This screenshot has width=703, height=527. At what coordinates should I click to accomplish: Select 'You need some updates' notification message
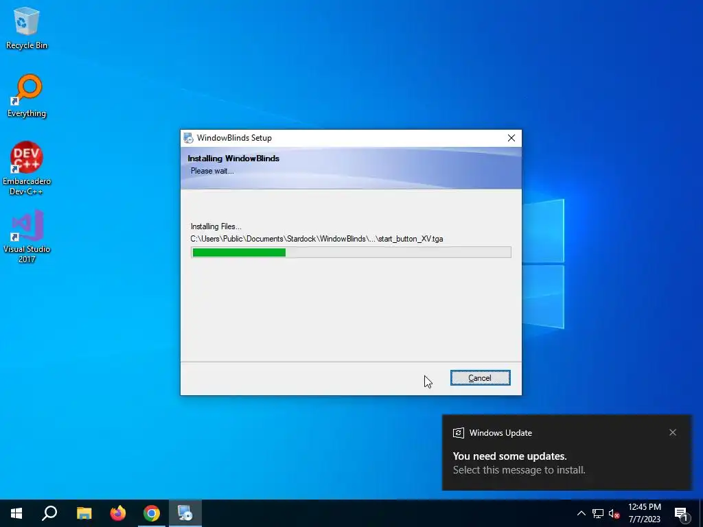510,456
